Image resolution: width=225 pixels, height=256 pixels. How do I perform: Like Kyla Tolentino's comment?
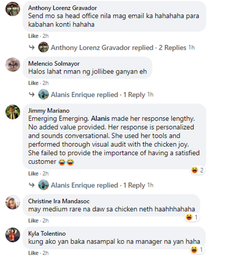33,253
